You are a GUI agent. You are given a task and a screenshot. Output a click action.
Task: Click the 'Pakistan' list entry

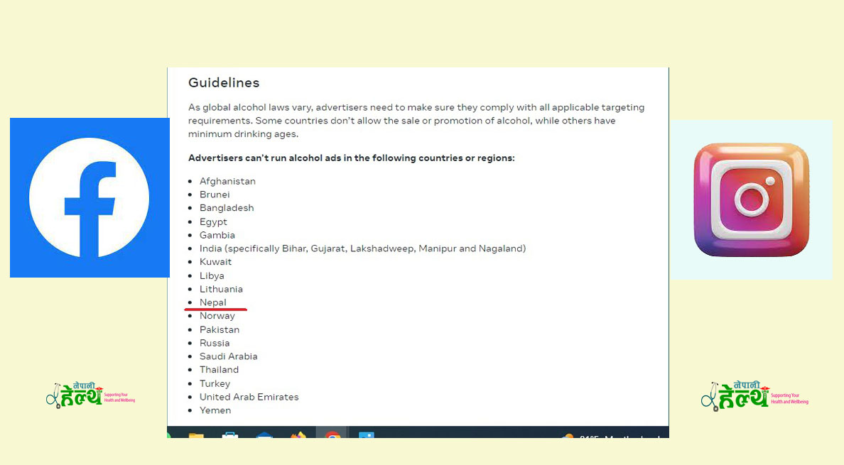[220, 329]
